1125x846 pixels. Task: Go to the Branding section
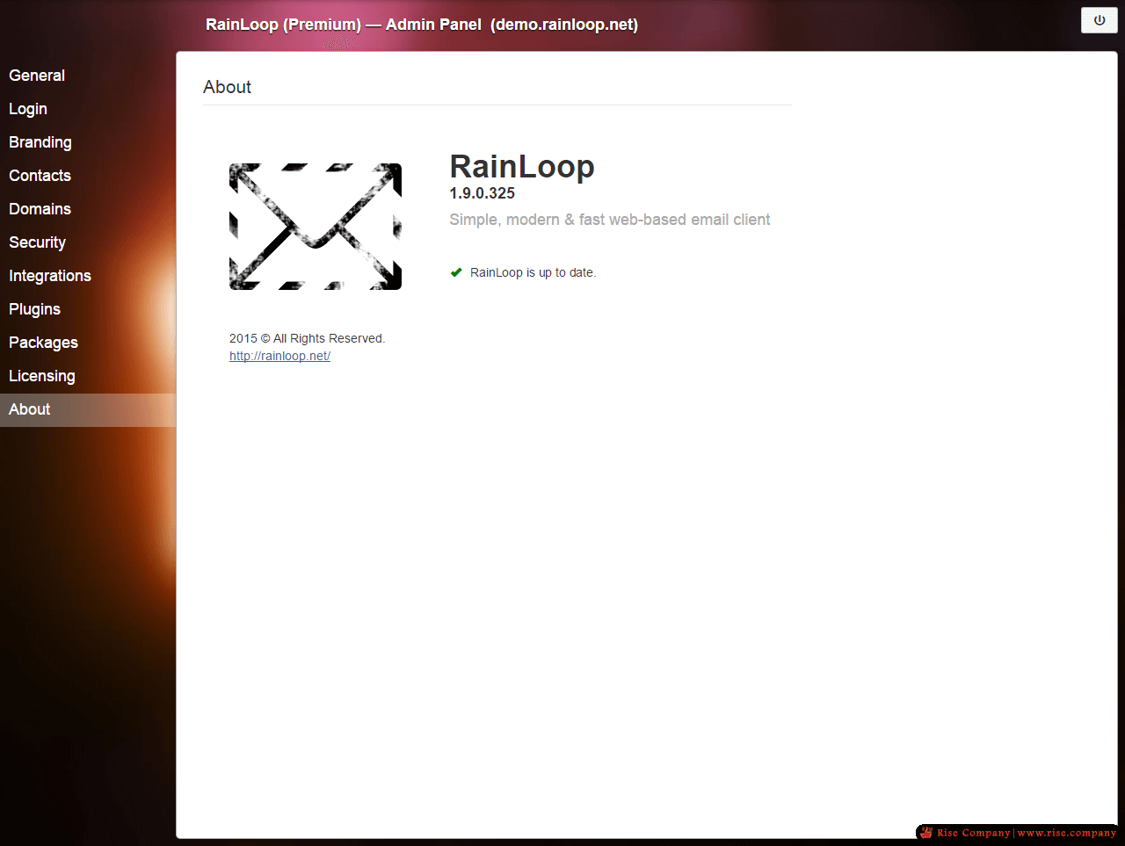coord(88,142)
